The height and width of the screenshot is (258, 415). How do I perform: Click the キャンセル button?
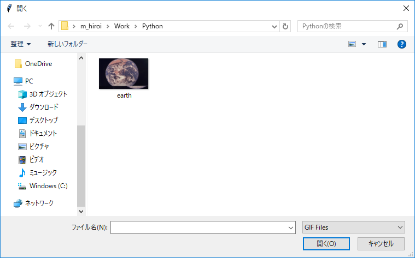(381, 243)
